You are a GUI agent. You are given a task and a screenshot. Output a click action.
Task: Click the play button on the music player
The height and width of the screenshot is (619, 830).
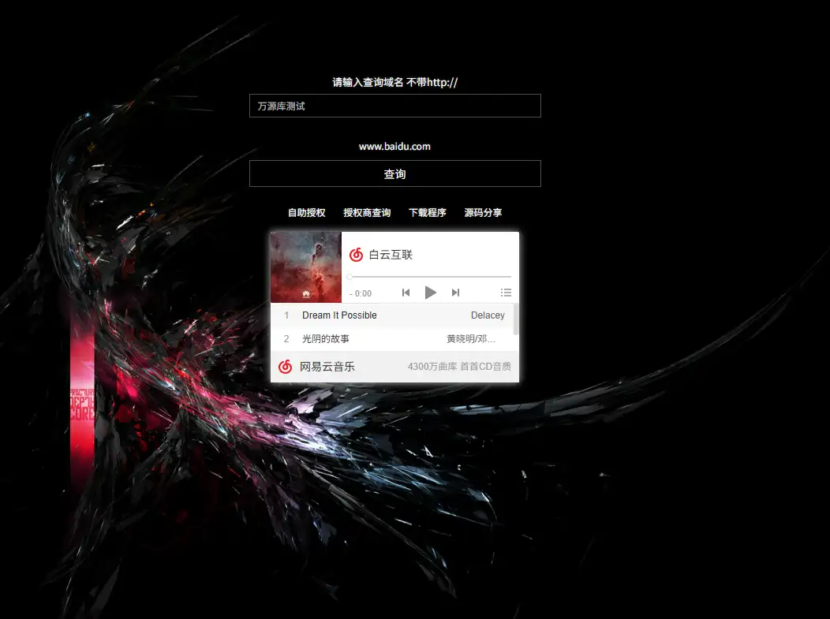431,292
